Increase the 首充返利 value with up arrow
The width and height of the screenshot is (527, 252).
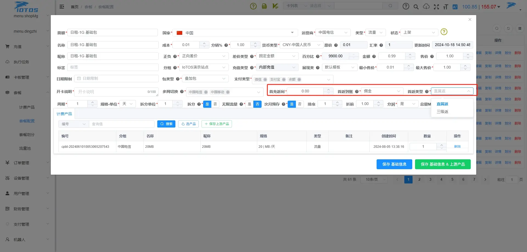tap(328, 89)
